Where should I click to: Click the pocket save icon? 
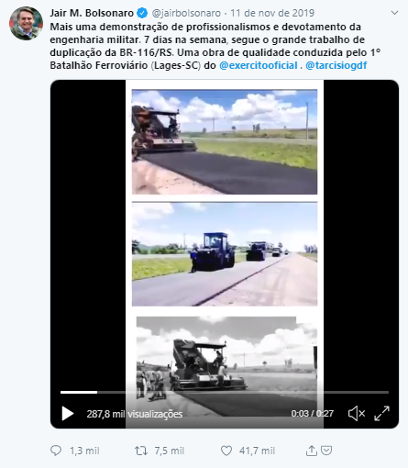[x=326, y=451]
